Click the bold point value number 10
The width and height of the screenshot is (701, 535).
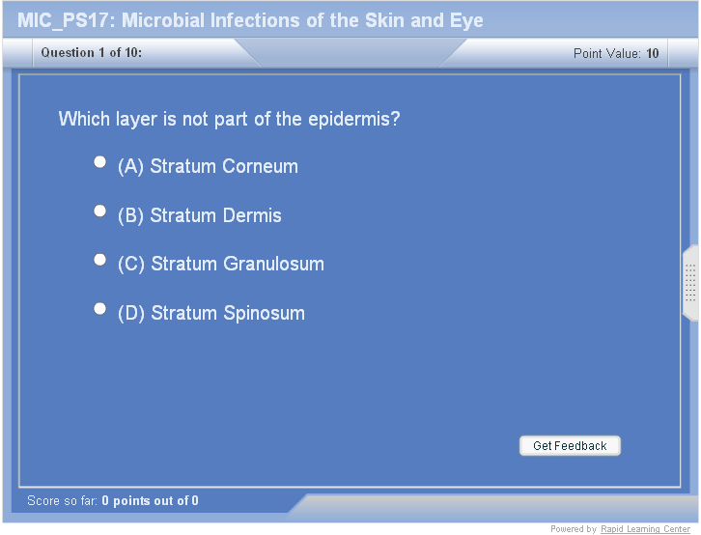(x=653, y=53)
